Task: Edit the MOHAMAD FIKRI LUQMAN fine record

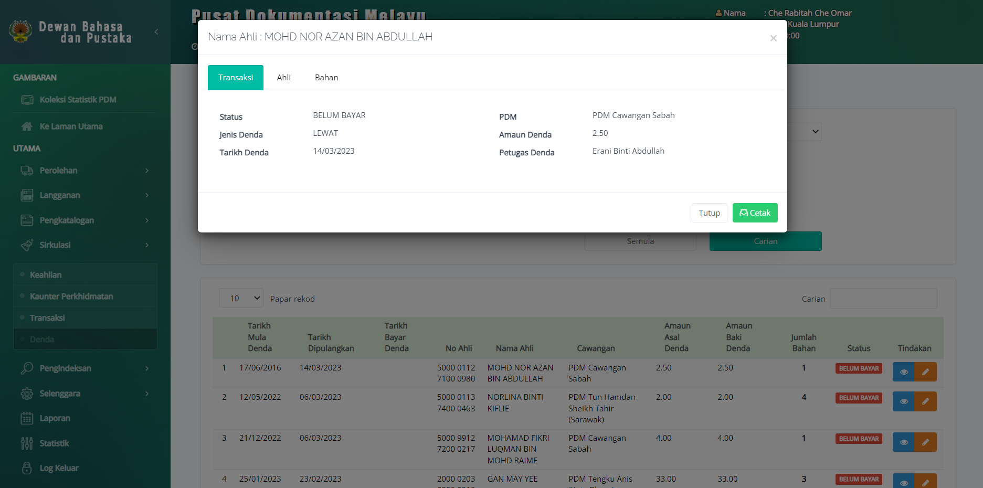Action: (925, 442)
